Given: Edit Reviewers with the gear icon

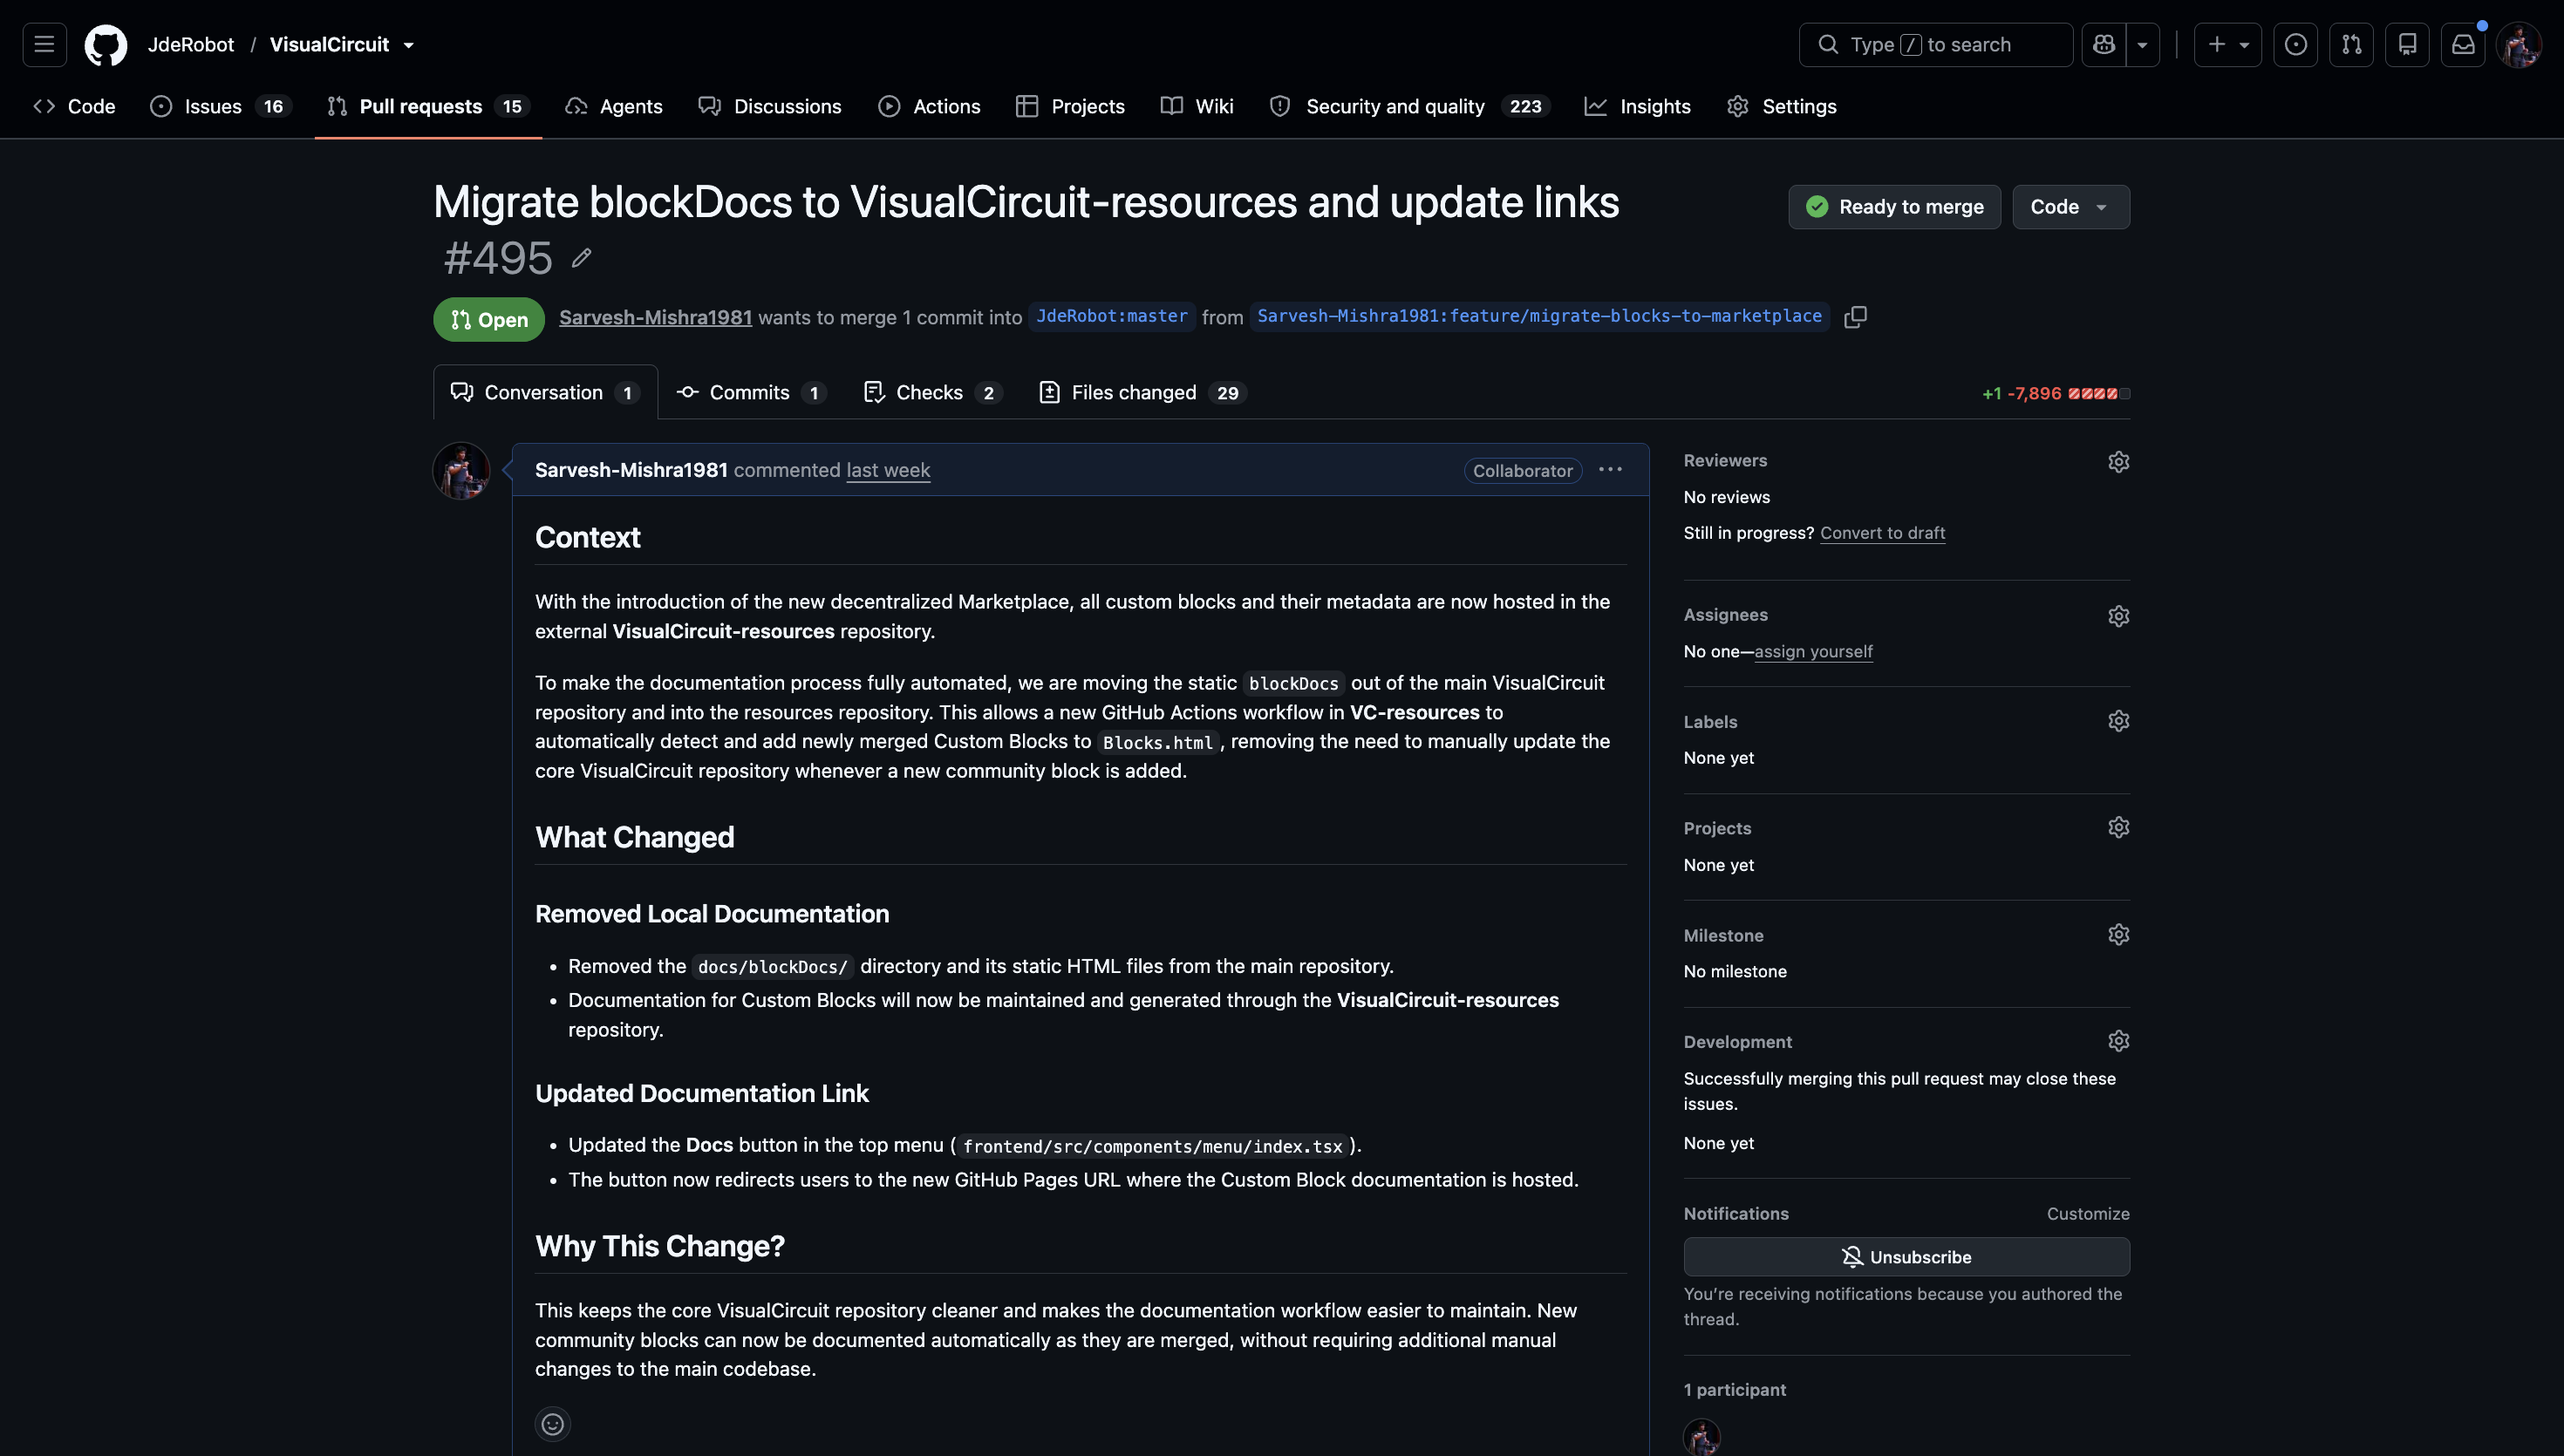Looking at the screenshot, I should (x=2119, y=462).
